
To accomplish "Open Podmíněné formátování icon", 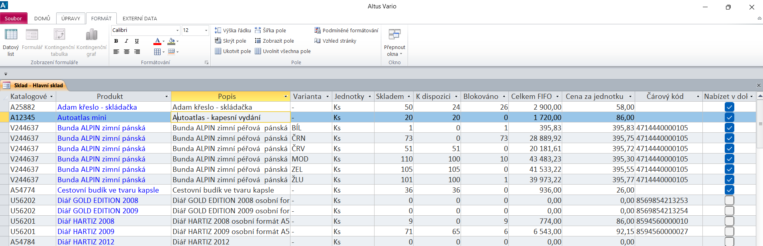I will point(318,30).
